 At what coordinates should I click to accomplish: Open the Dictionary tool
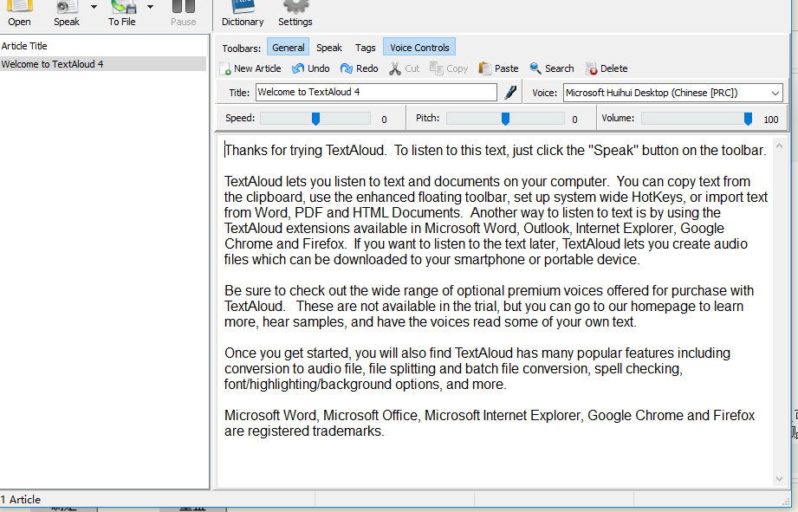[x=243, y=9]
